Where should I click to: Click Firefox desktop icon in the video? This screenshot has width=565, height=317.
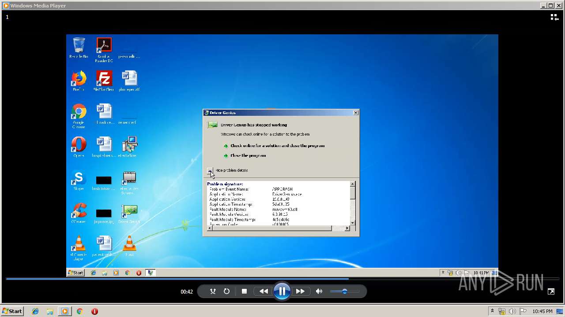tap(79, 81)
